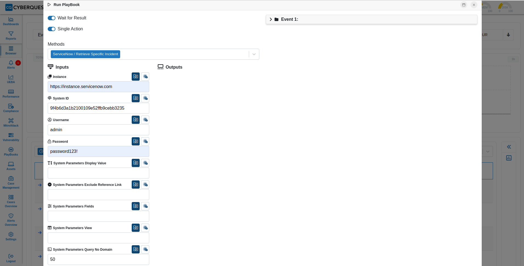Click the bar chart icon on right
Screen dimensions: 524x266
pos(509,158)
